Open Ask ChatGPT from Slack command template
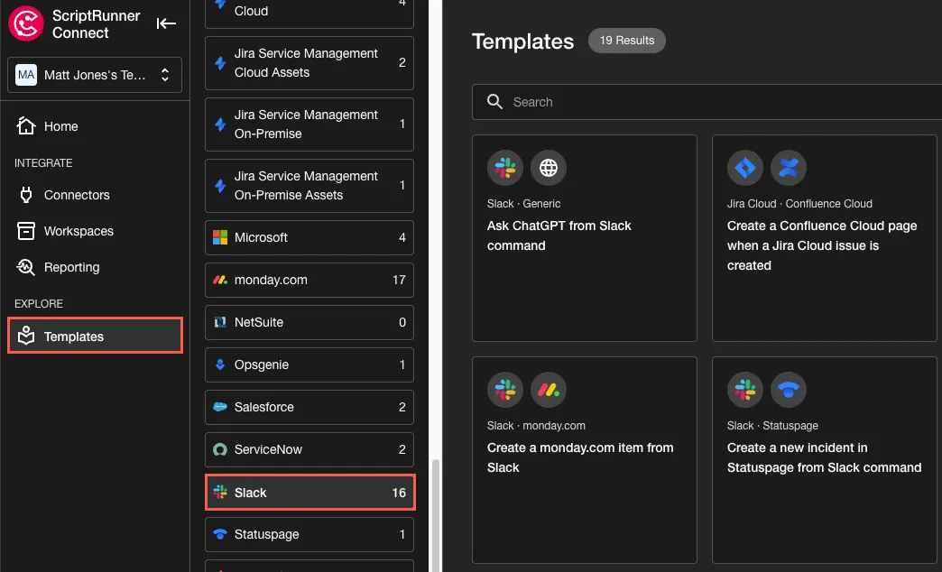Screen dimensions: 942x572 click(x=585, y=238)
